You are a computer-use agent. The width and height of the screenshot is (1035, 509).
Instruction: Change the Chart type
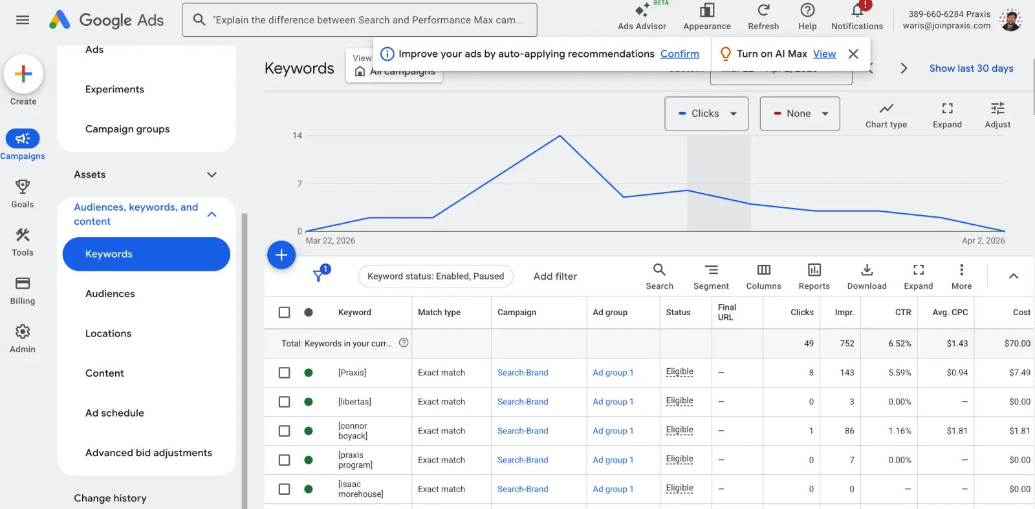click(x=886, y=114)
